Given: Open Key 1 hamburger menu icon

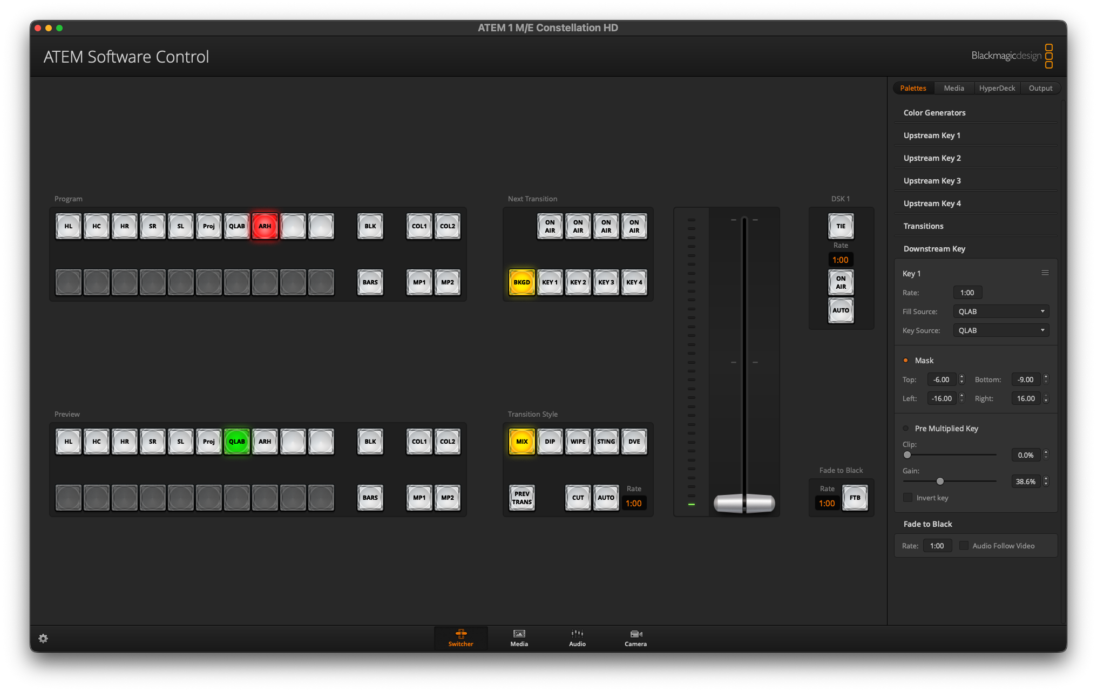Looking at the screenshot, I should [x=1045, y=273].
